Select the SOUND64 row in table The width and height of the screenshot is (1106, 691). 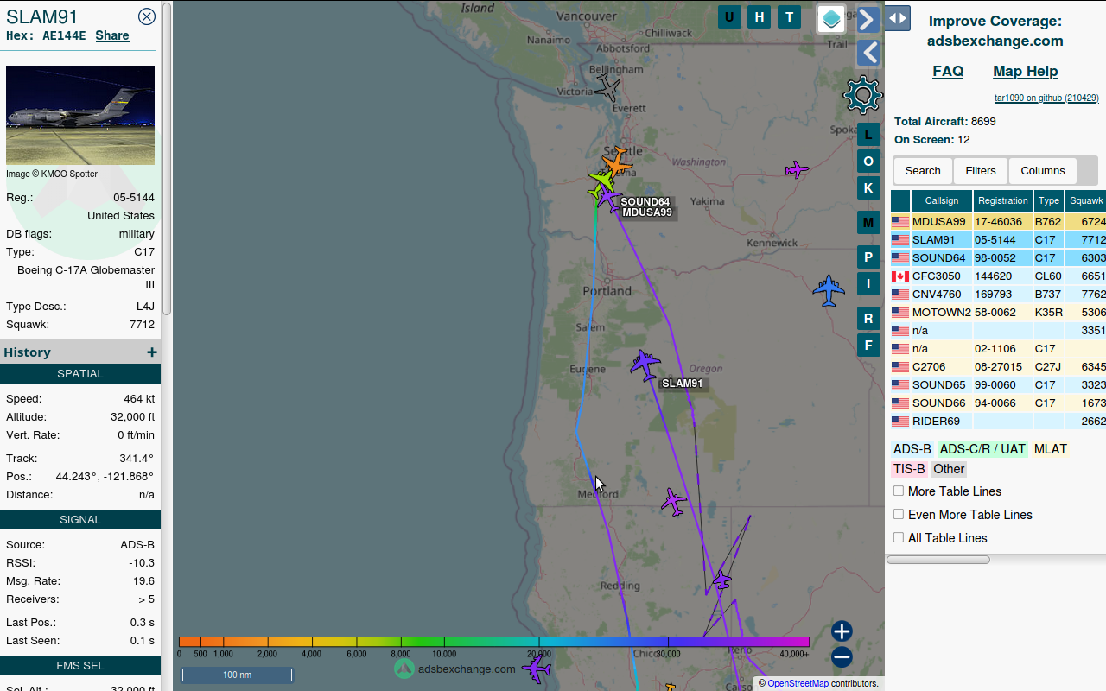click(998, 258)
